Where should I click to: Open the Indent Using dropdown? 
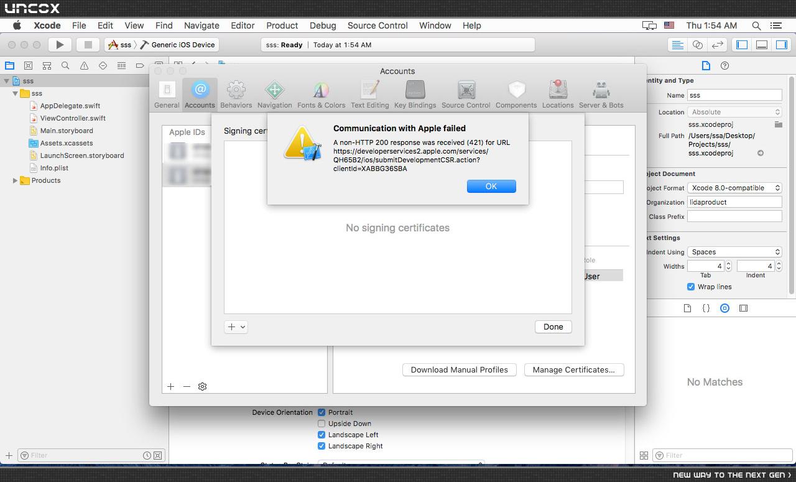click(734, 252)
